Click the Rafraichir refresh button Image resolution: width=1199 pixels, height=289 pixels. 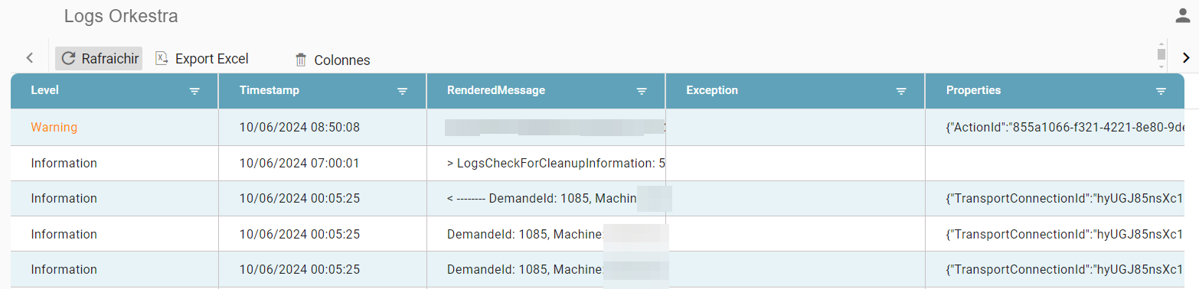[x=99, y=58]
